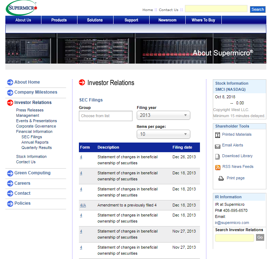Open the Support menu
The width and height of the screenshot is (271, 259).
pyautogui.click(x=131, y=20)
